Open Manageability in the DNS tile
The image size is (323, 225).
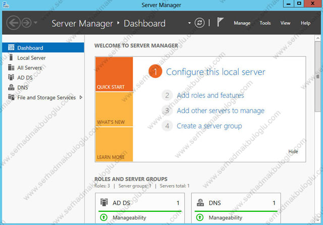(x=226, y=217)
